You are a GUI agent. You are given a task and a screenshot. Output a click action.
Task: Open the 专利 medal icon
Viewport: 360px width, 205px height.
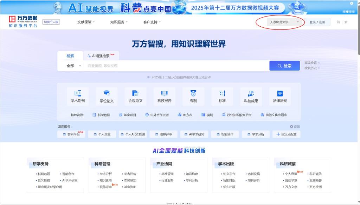click(193, 96)
